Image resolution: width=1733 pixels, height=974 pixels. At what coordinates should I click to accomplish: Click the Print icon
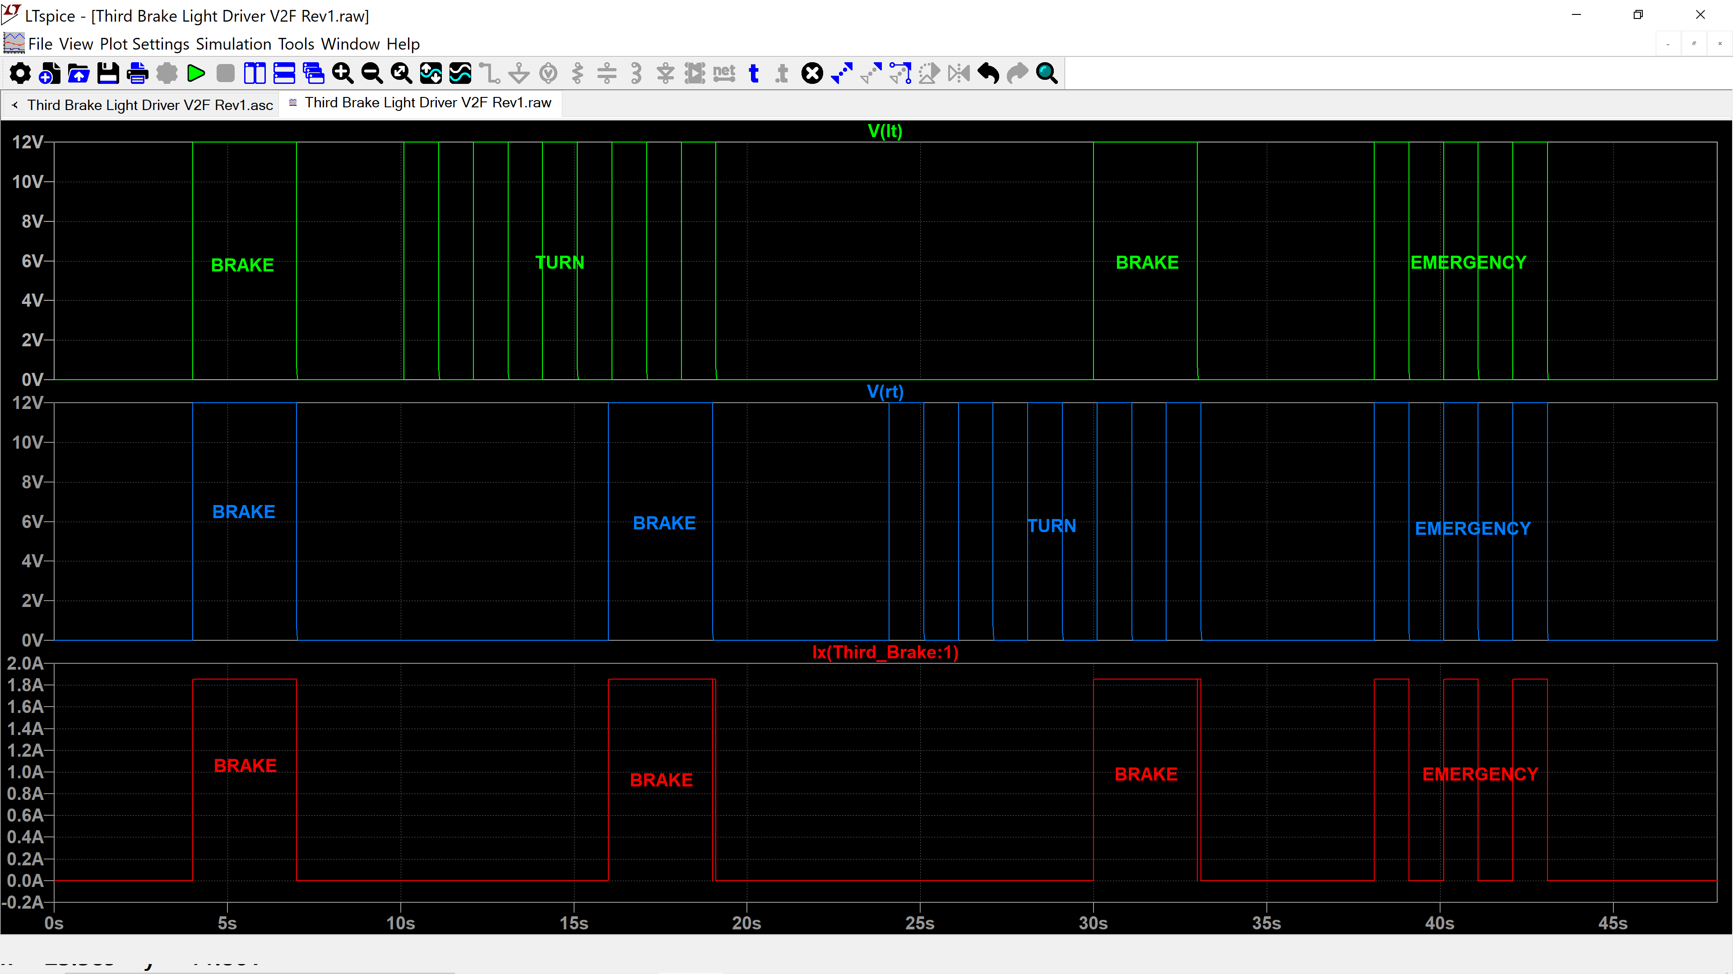(137, 73)
